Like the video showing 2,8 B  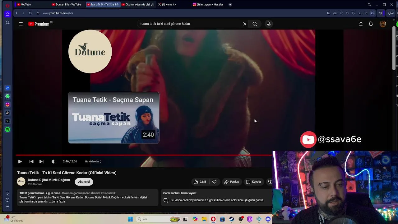200,182
